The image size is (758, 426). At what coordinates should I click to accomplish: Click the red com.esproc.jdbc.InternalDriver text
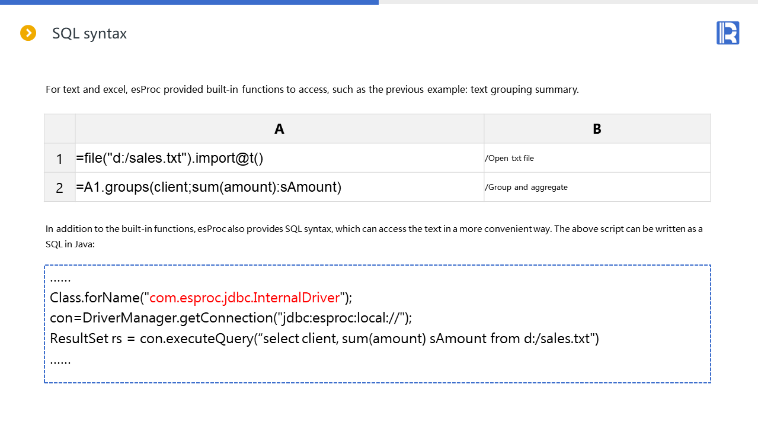pyautogui.click(x=244, y=298)
